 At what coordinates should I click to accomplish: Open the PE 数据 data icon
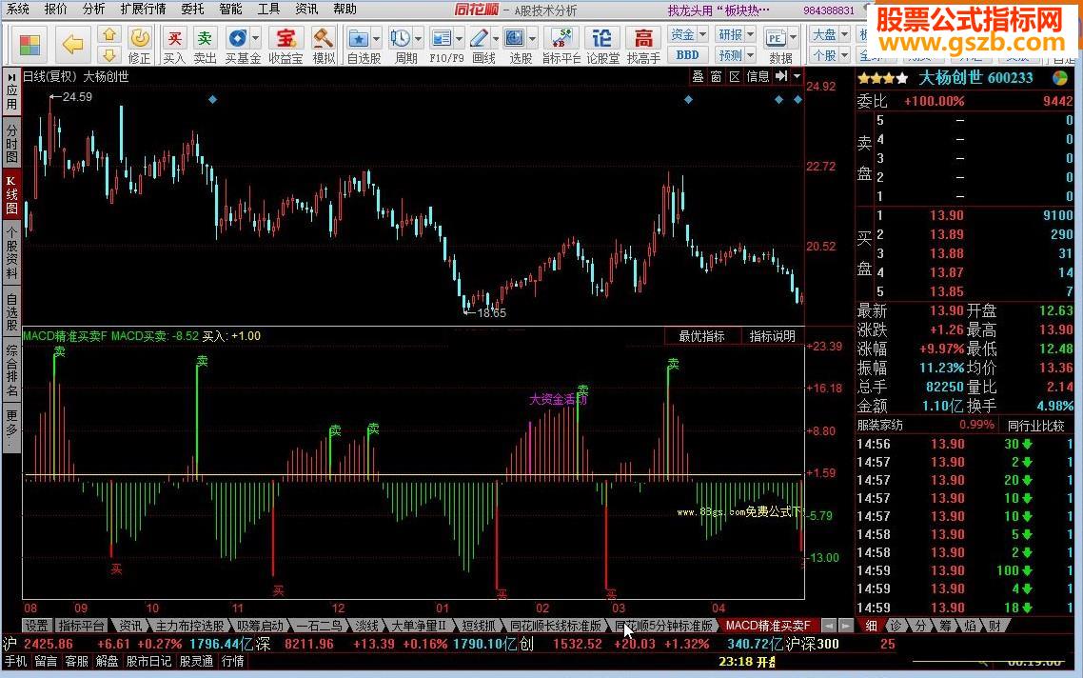coord(776,39)
